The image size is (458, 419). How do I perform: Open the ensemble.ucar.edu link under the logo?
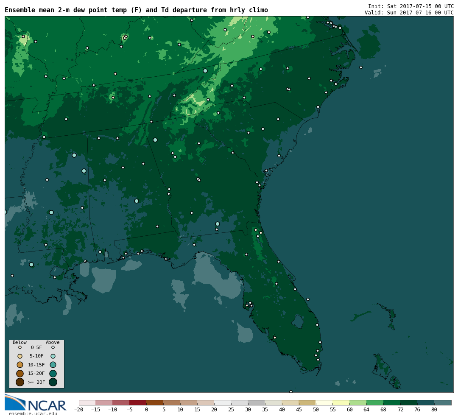(x=33, y=414)
